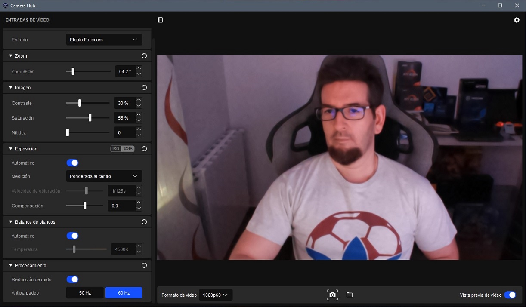
Task: Reset the Zoom section settings
Action: [x=144, y=56]
